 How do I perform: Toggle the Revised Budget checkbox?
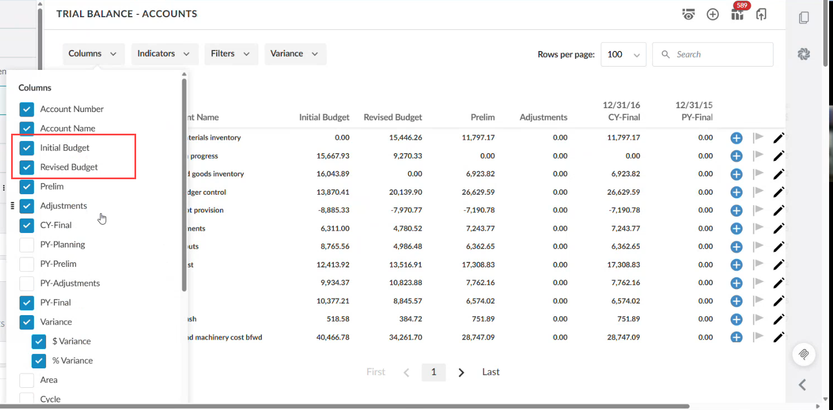click(x=27, y=167)
